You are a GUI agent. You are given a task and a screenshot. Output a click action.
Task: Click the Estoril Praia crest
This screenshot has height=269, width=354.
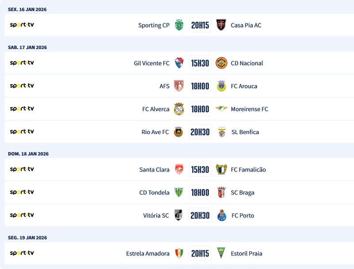pyautogui.click(x=221, y=254)
